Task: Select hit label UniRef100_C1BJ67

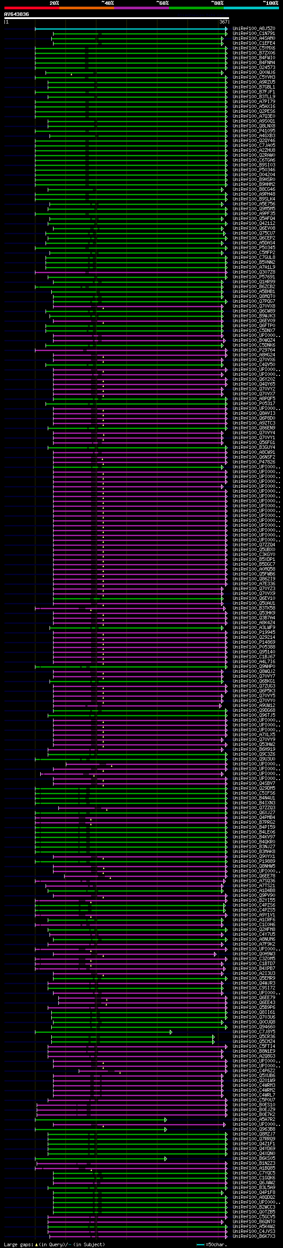Action: tap(254, 657)
